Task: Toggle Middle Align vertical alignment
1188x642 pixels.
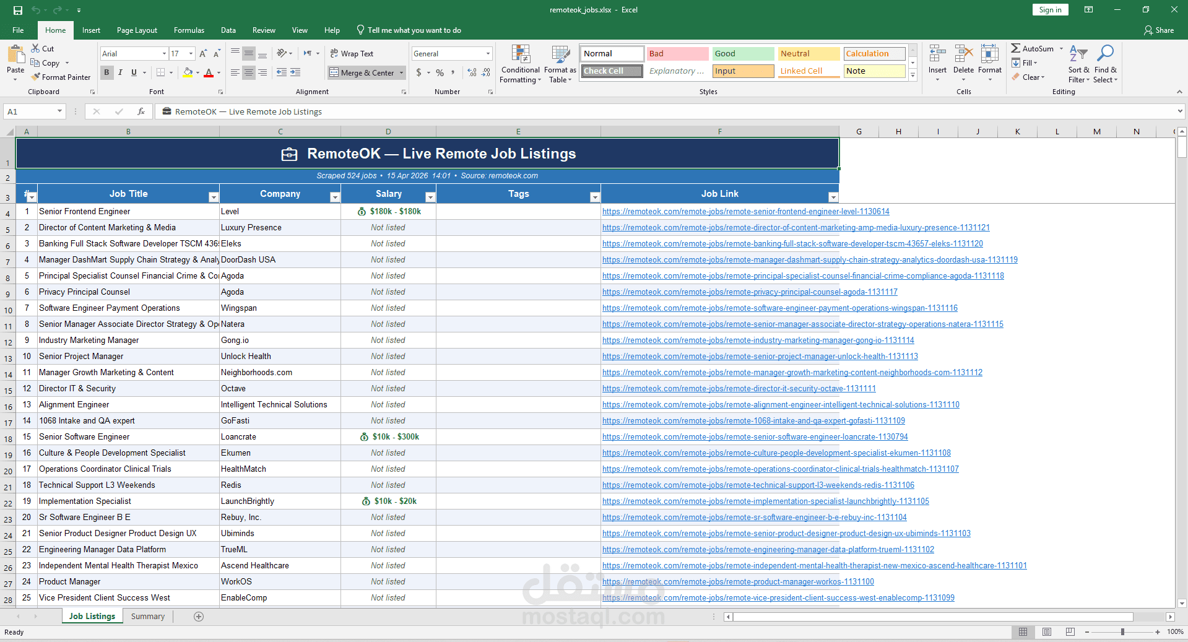Action: (248, 53)
